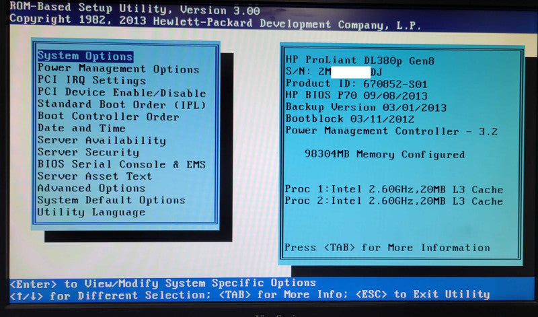Image resolution: width=538 pixels, height=317 pixels.
Task: Select Utility Language entry
Action: click(91, 212)
